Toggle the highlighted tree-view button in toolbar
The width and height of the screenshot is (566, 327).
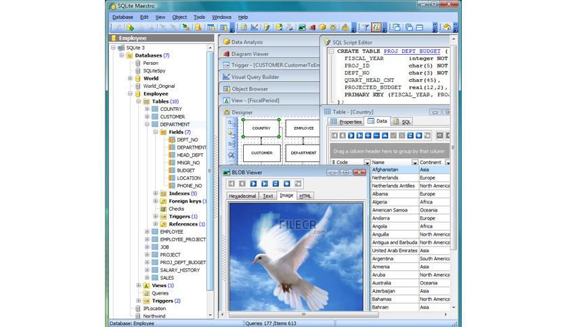[x=376, y=28]
